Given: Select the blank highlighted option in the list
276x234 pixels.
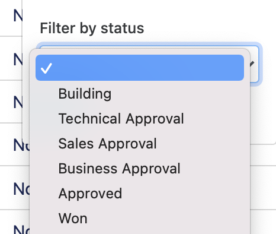Looking at the screenshot, I should 140,68.
